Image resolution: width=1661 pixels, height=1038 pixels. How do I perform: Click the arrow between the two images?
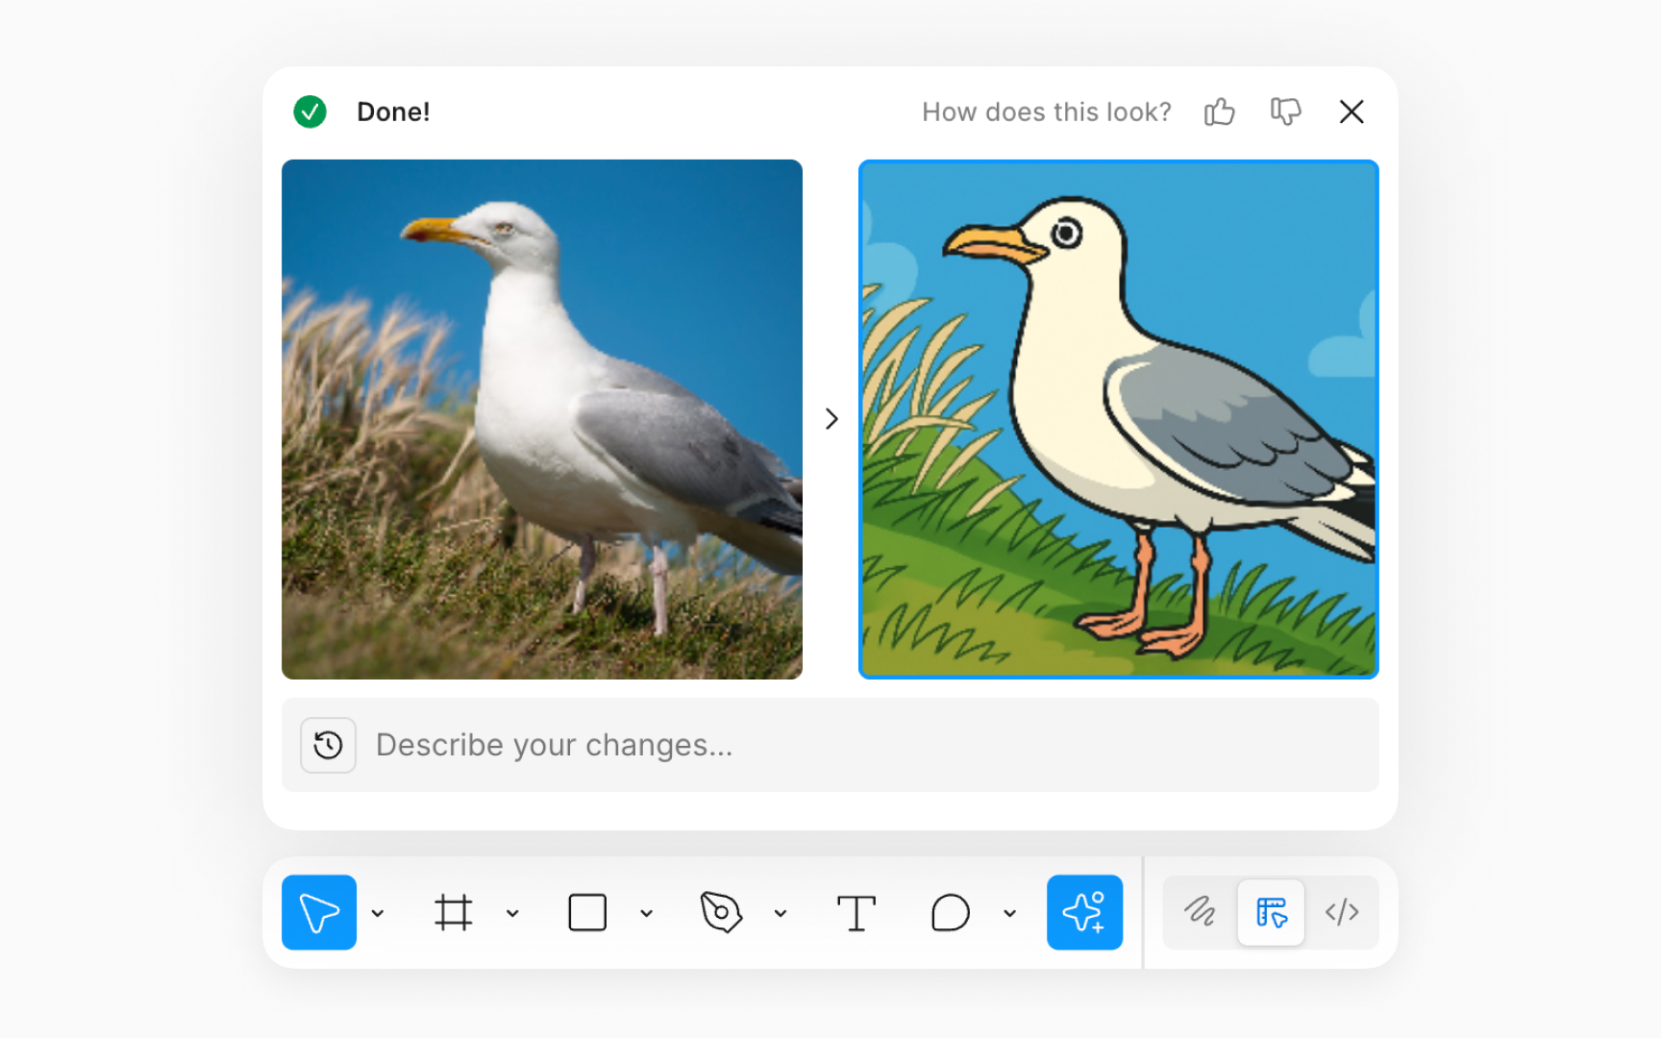(x=830, y=419)
